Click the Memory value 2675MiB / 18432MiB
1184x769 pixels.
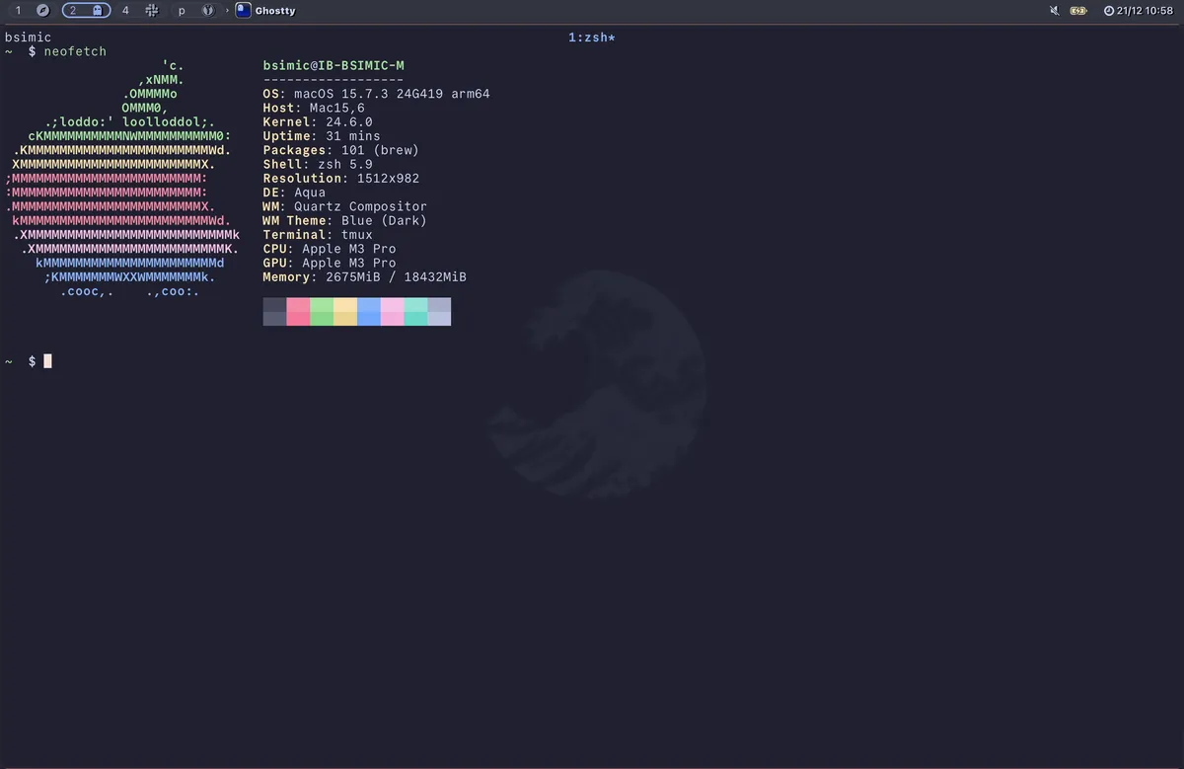(x=396, y=277)
